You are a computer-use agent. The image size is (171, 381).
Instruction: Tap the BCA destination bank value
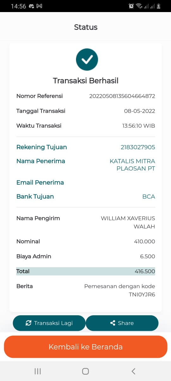pyautogui.click(x=149, y=197)
